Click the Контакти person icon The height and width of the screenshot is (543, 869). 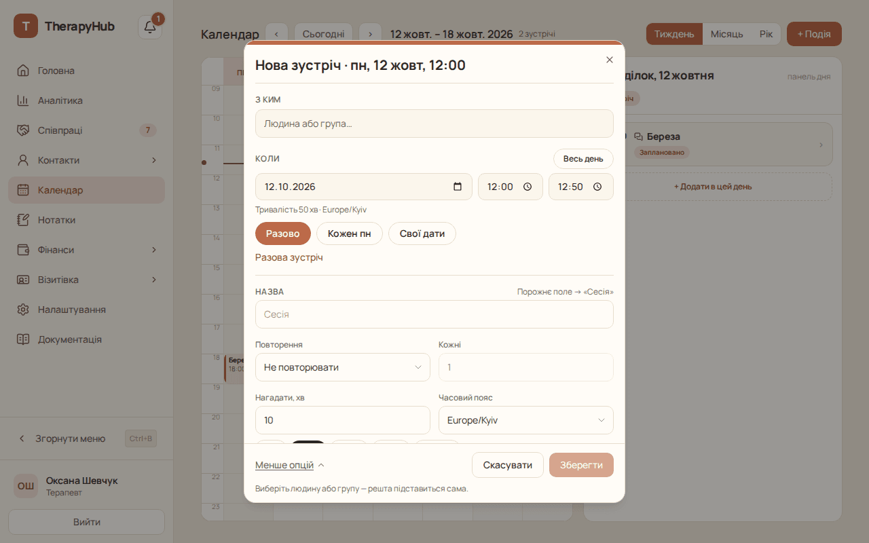click(23, 160)
